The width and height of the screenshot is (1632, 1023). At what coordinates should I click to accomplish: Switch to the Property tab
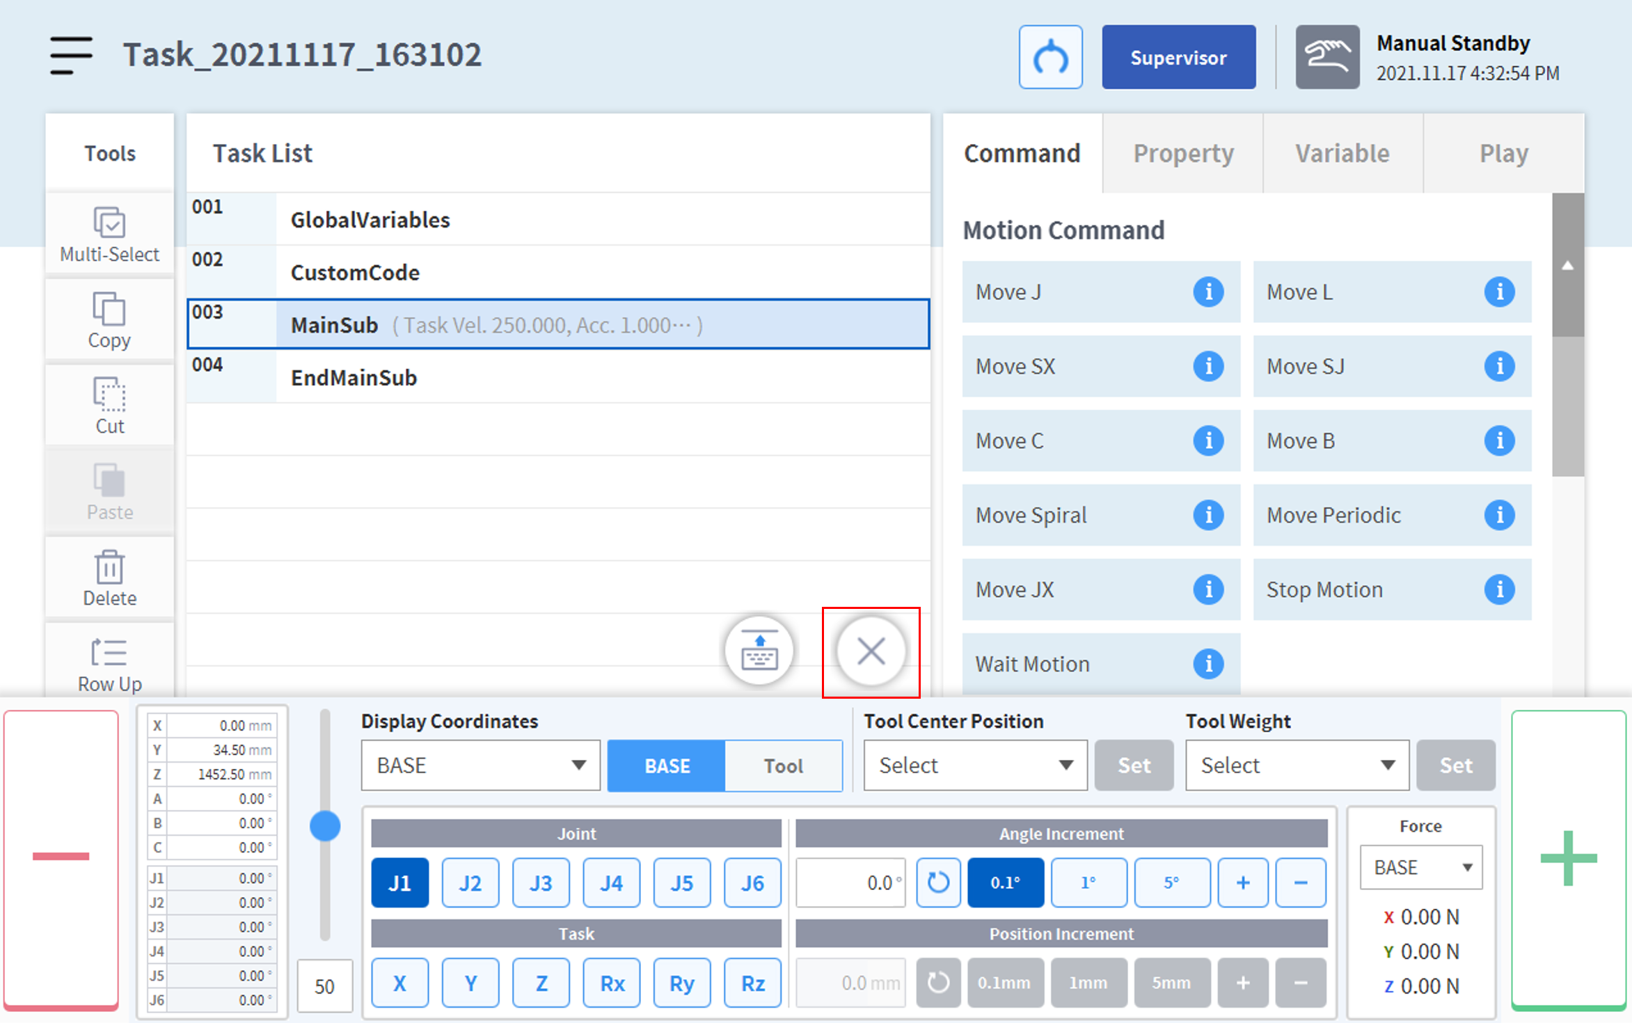tap(1182, 154)
